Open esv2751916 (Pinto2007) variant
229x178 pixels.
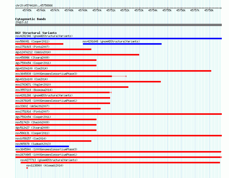(32, 111)
